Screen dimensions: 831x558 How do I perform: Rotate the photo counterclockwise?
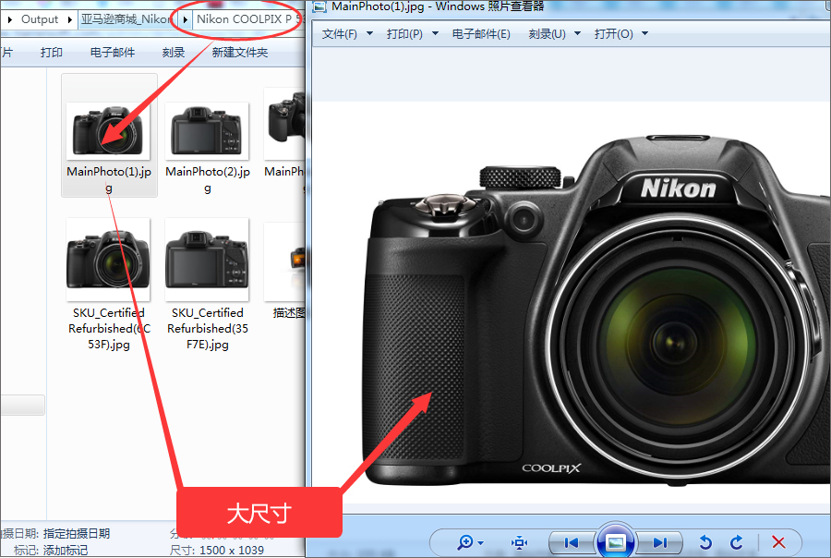(x=705, y=542)
